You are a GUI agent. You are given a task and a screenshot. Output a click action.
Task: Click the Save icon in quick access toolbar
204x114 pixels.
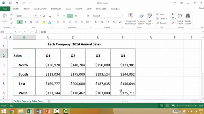10,3
